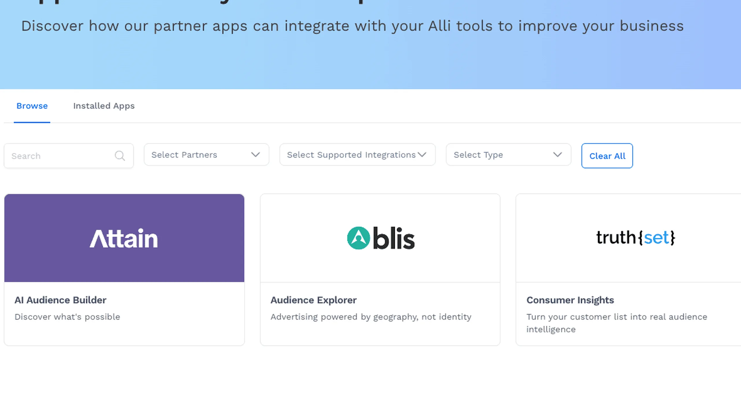The width and height of the screenshot is (741, 417).
Task: Switch to the Installed Apps tab
Action: pyautogui.click(x=104, y=106)
